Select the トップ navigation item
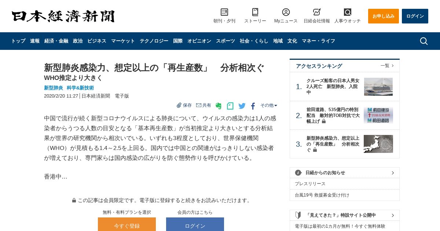Viewport: 440px width, 231px height. pos(18,41)
